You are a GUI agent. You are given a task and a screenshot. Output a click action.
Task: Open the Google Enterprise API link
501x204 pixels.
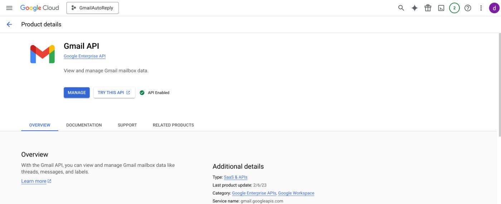tap(84, 56)
